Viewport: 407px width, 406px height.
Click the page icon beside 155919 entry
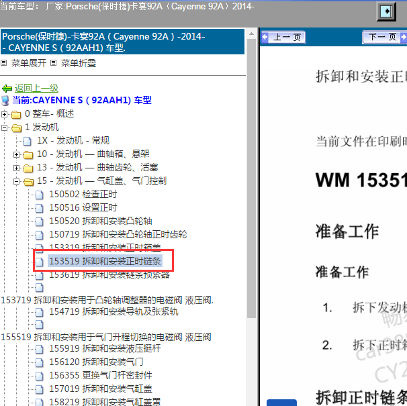(40, 350)
